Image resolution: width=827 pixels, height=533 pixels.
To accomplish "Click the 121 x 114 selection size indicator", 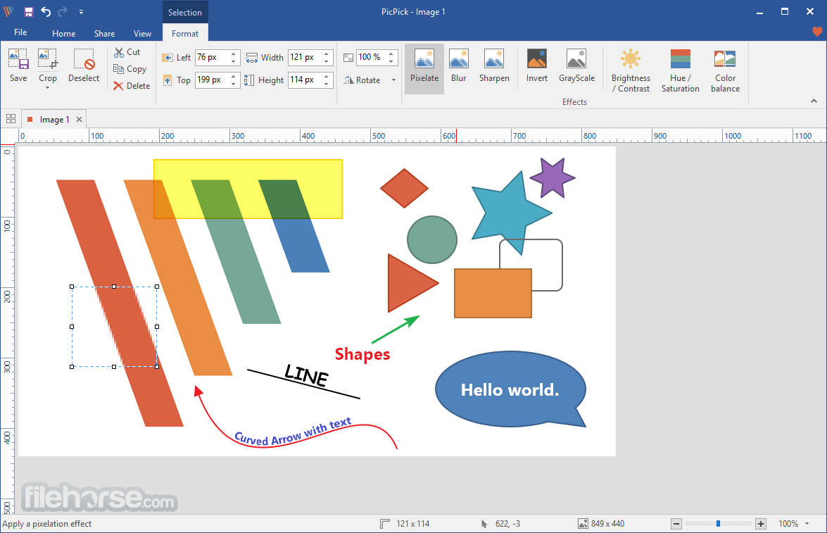I will 405,524.
